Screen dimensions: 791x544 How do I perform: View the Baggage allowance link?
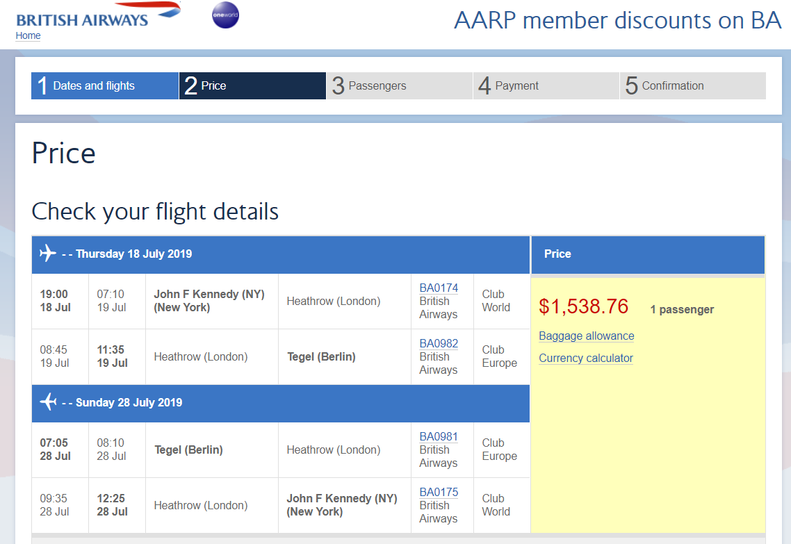(586, 336)
